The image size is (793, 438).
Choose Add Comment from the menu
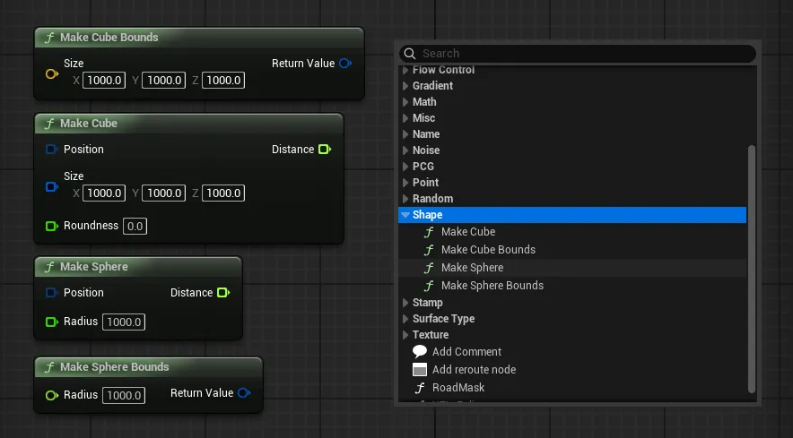466,352
